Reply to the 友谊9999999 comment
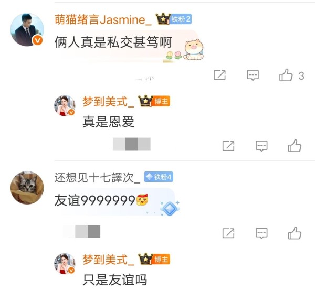This screenshot has height=290, width=315. pyautogui.click(x=261, y=233)
